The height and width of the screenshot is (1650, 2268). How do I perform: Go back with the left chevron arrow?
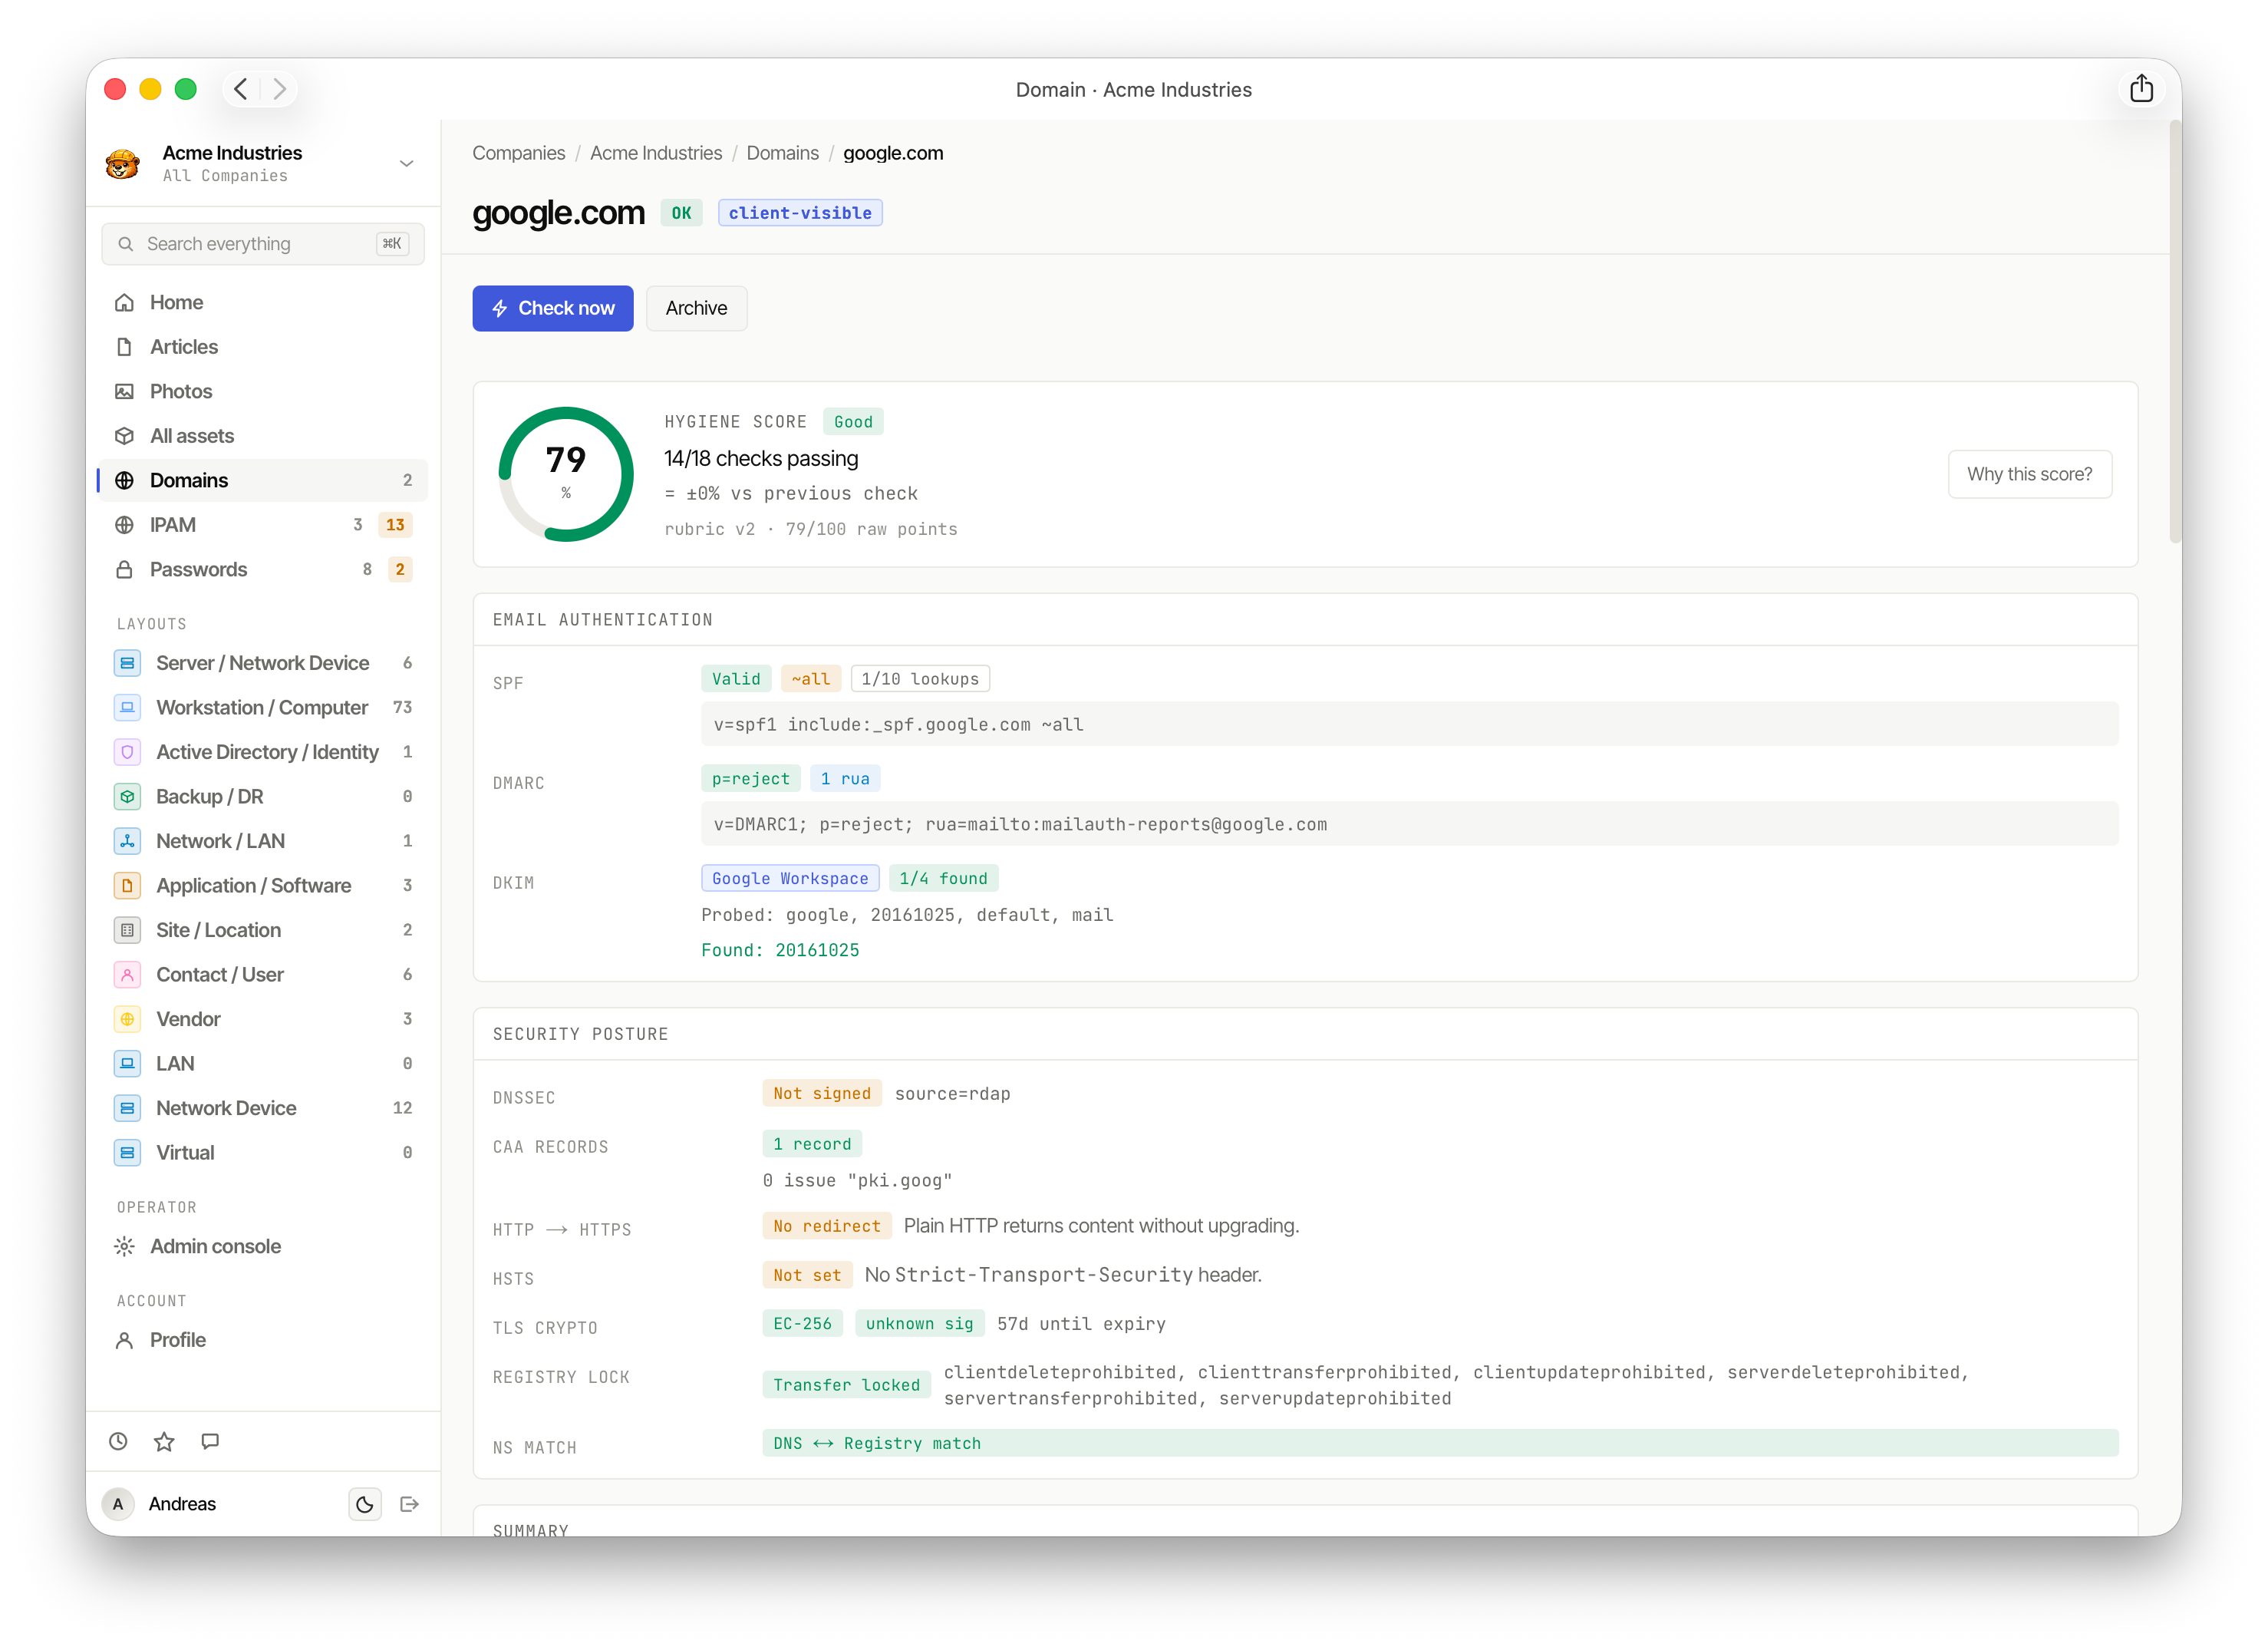coord(240,89)
